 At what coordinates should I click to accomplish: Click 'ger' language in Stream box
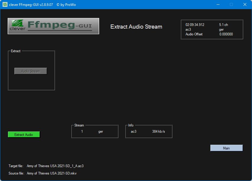101,131
